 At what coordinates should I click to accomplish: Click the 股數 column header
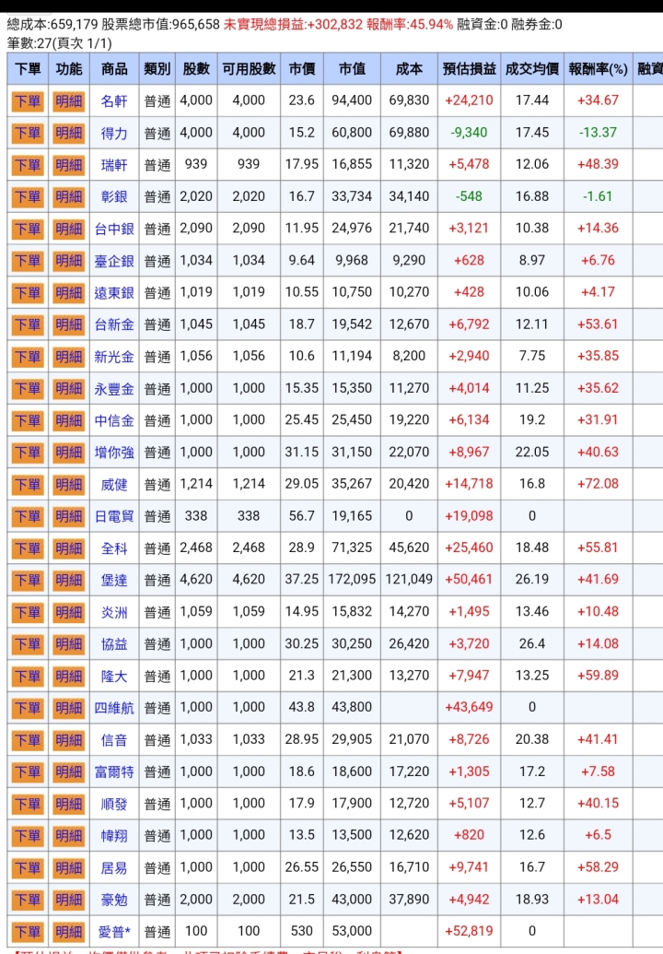tap(196, 69)
